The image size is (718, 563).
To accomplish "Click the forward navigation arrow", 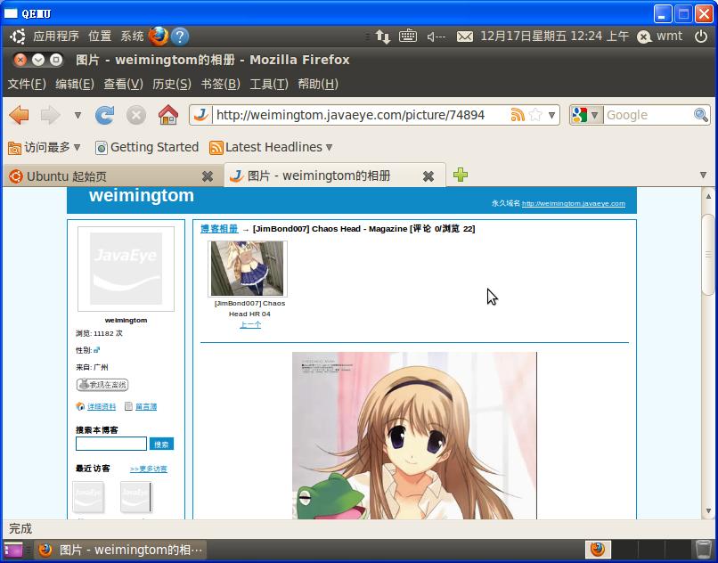I will coord(51,115).
